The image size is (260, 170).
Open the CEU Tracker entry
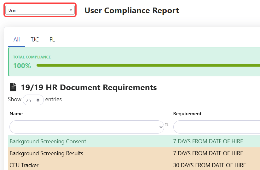tap(24, 165)
